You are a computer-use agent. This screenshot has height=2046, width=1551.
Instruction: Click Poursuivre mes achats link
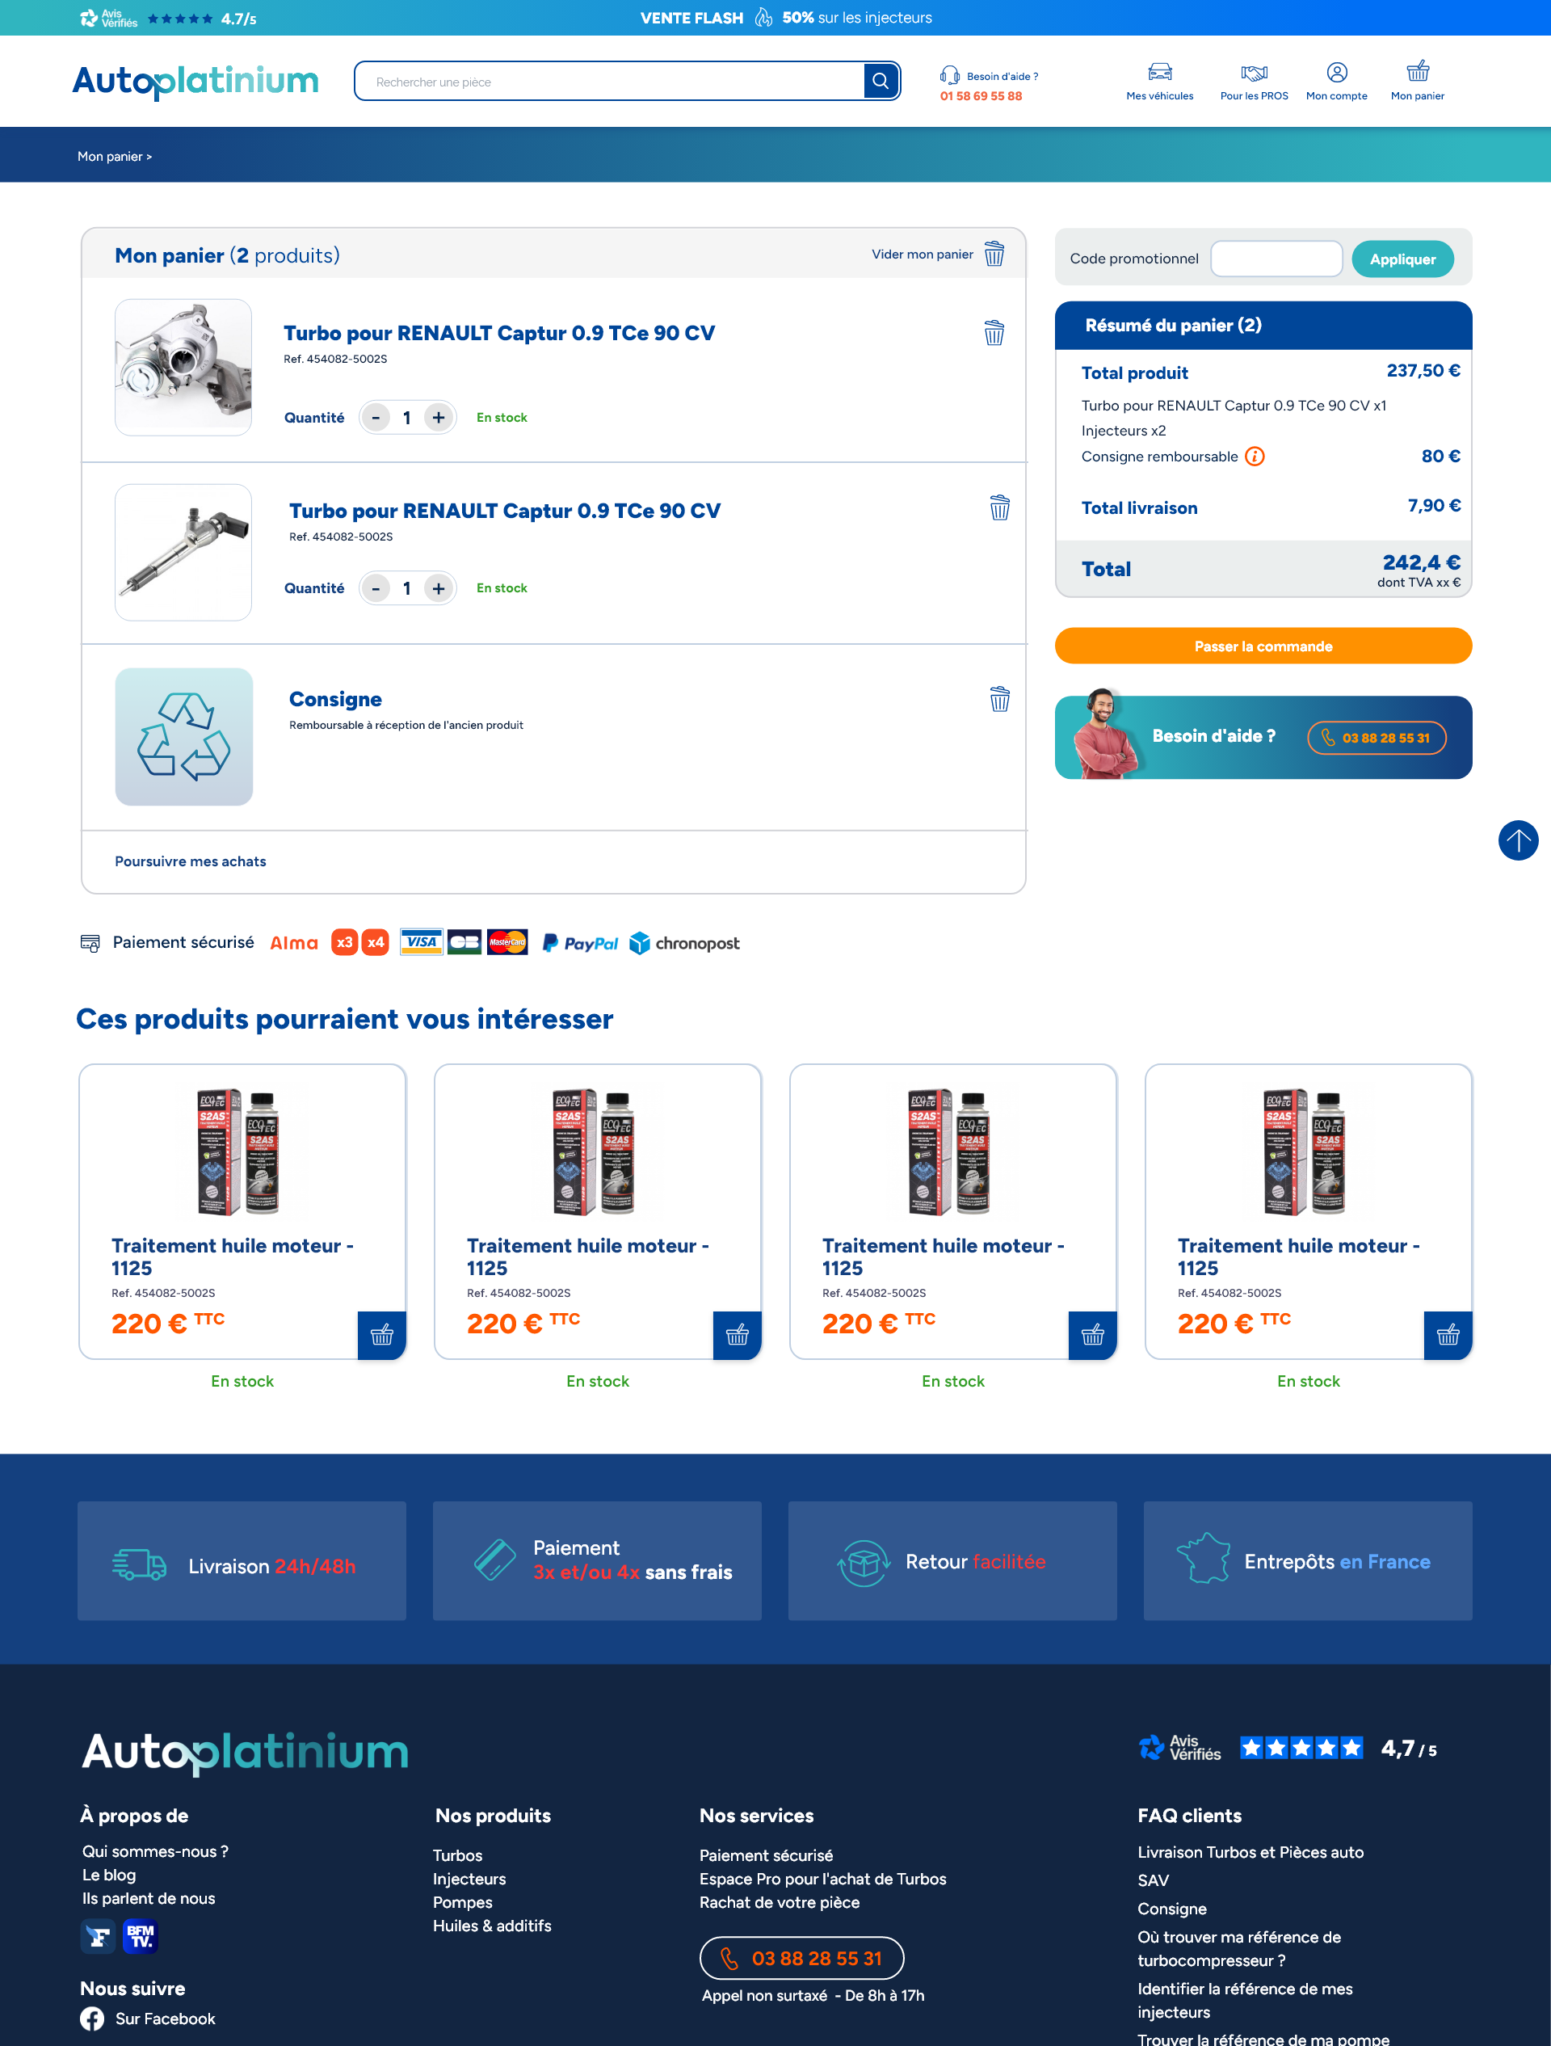191,861
